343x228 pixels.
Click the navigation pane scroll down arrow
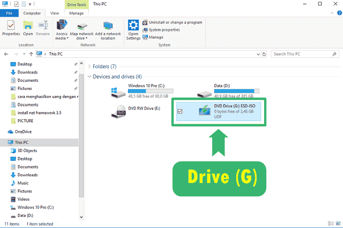81,217
